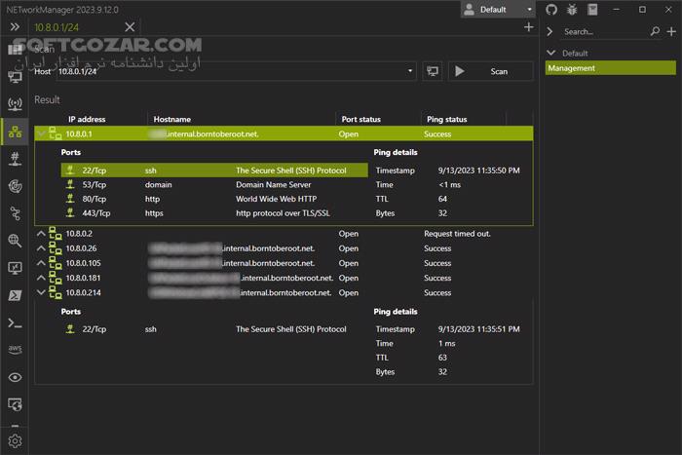
Task: Open the GitHub link icon
Action: point(550,9)
